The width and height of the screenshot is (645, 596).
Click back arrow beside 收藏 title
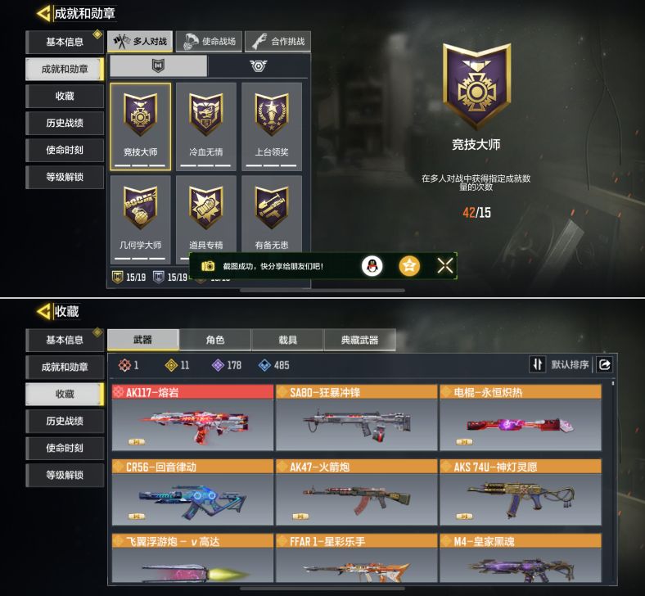(x=43, y=311)
